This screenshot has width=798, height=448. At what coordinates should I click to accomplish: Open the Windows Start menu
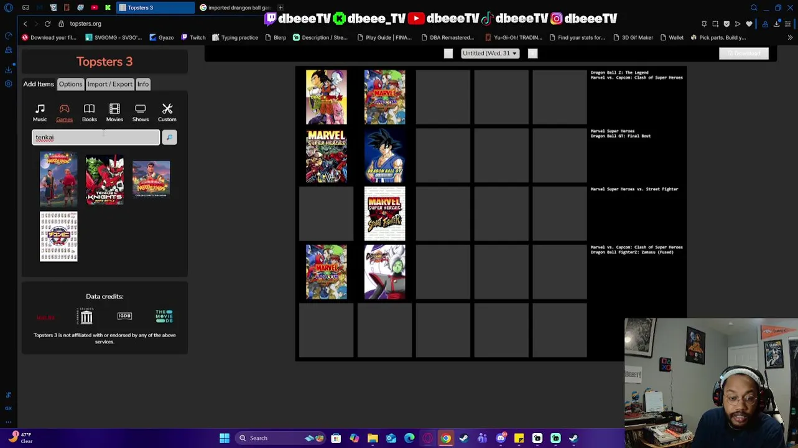click(x=225, y=438)
